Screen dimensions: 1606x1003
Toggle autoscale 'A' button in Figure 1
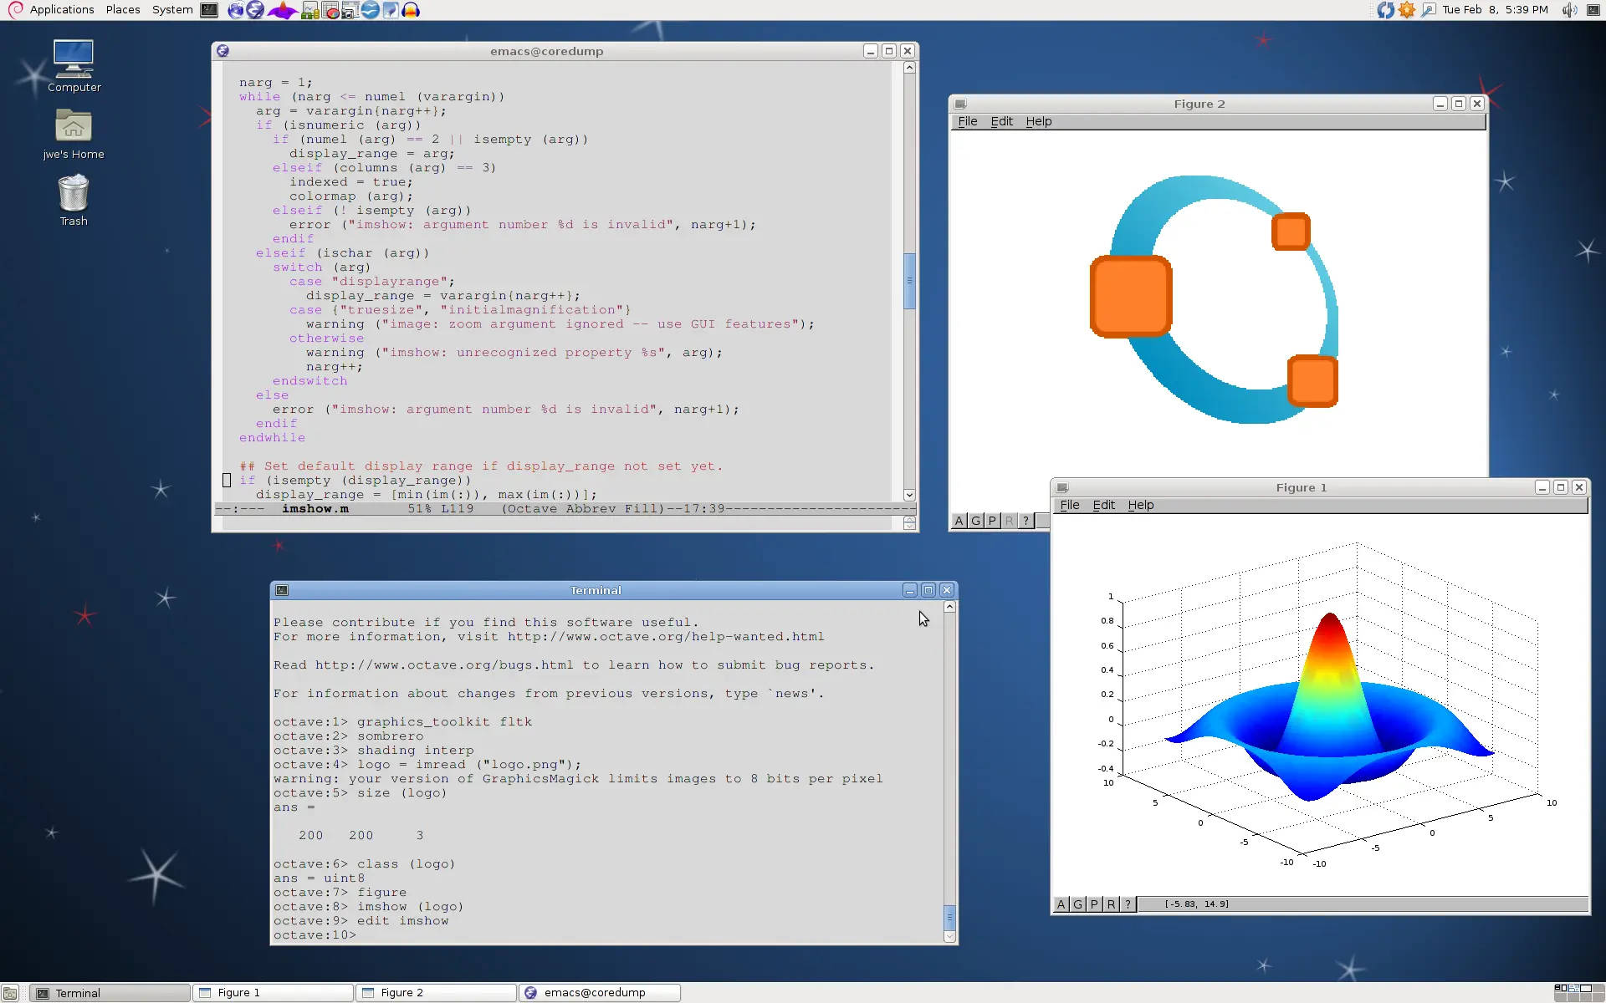(1061, 904)
